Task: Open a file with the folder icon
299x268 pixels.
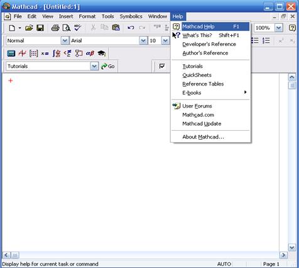Action: 29,28
